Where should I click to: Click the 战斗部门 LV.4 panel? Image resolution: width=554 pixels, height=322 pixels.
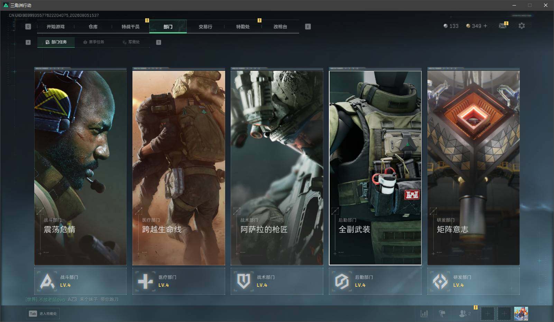80,281
